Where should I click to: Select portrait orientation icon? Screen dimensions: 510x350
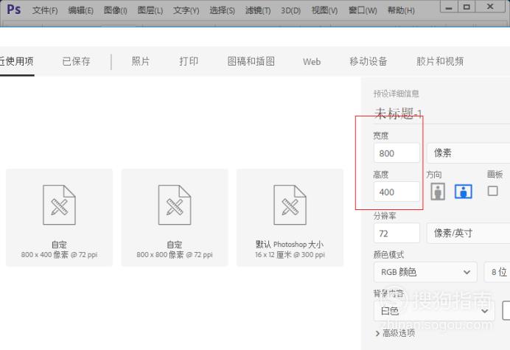[438, 192]
